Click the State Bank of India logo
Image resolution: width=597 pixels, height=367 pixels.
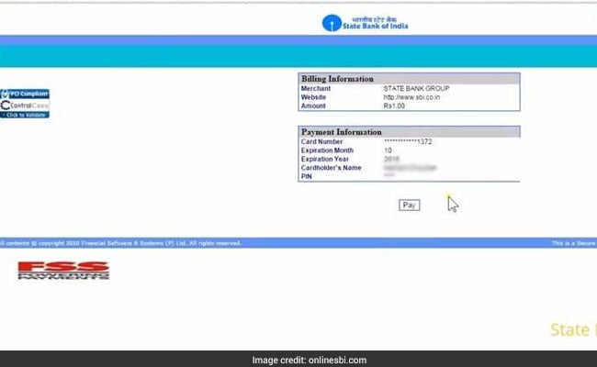coord(365,23)
